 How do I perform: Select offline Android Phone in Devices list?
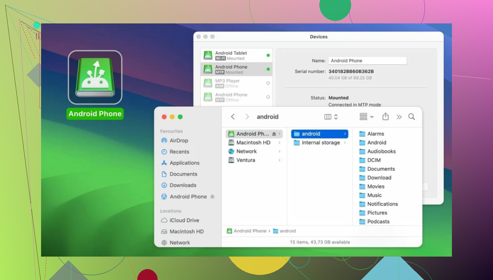click(x=236, y=97)
